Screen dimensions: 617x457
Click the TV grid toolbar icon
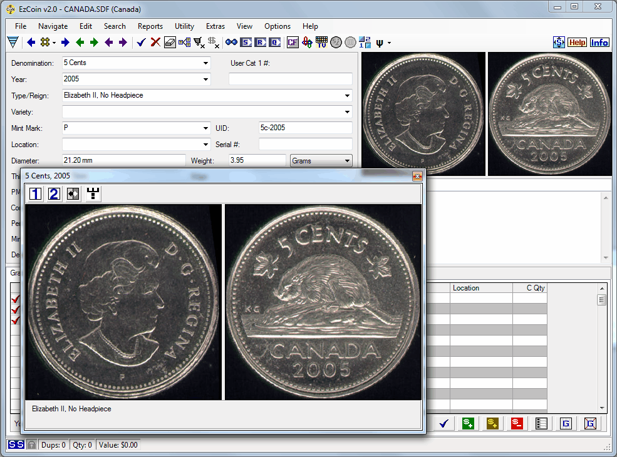321,43
